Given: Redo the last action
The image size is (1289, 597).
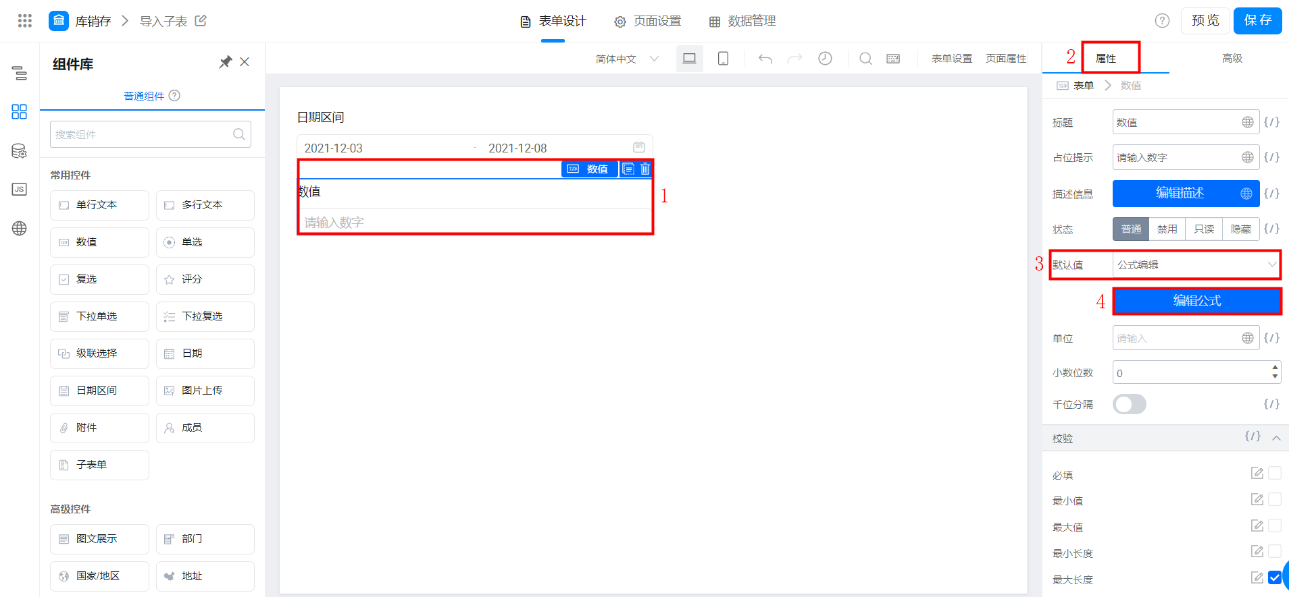Looking at the screenshot, I should (x=795, y=59).
